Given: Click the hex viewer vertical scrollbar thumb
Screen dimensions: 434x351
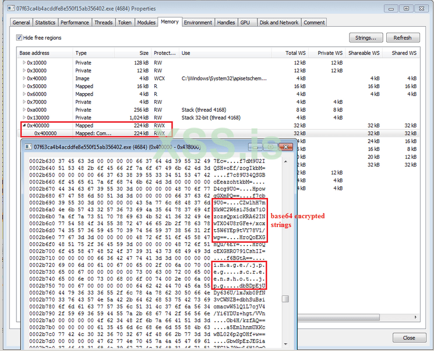Looking at the screenshot, I should [285, 299].
